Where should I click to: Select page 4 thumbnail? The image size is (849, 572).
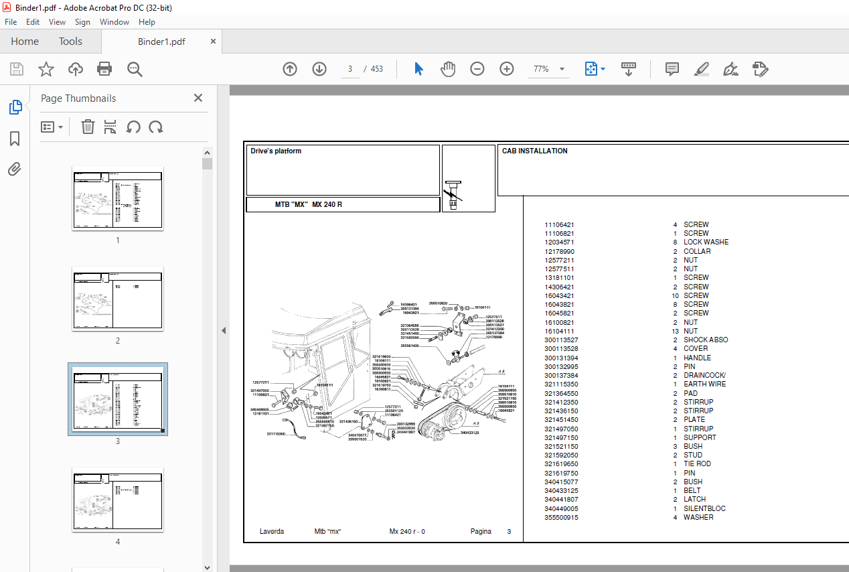point(118,500)
